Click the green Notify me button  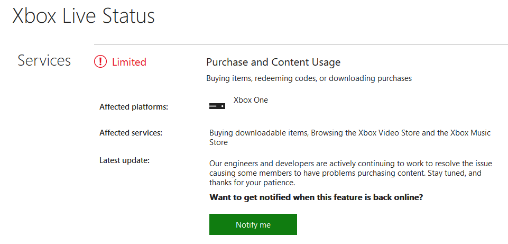[253, 224]
